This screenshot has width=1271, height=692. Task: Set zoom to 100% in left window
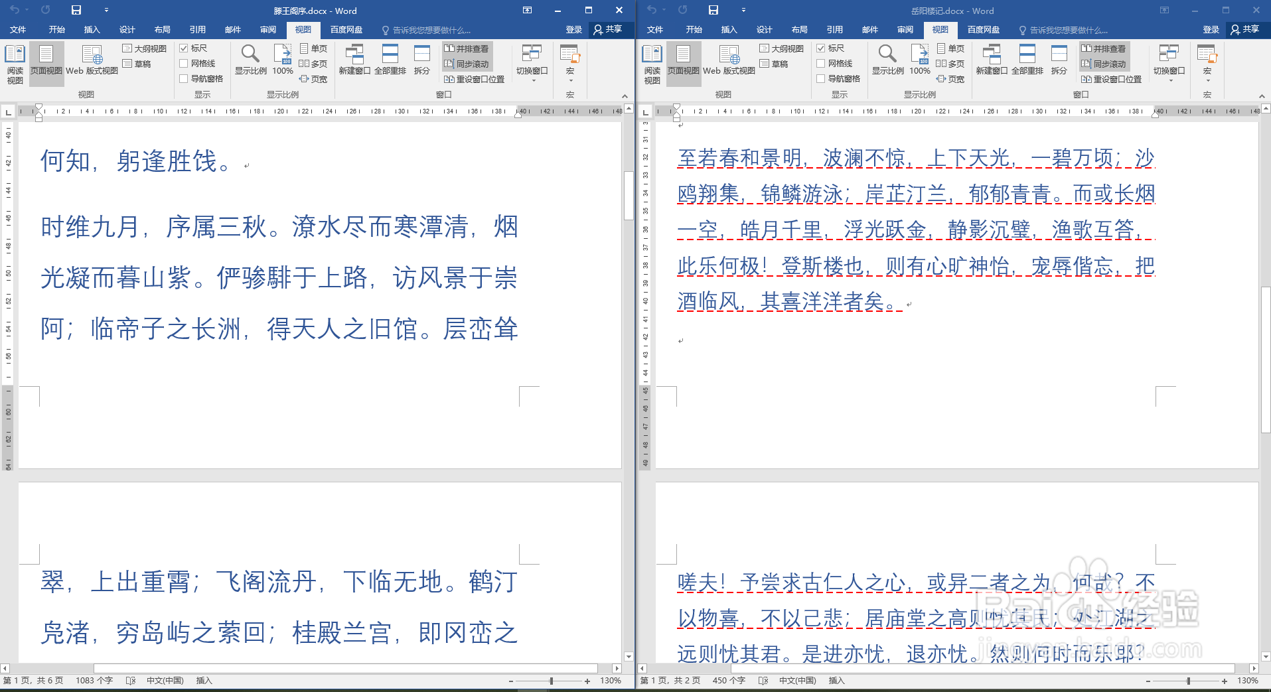(x=283, y=60)
